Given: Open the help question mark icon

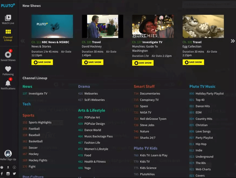Looking at the screenshot, I should click(2, 167).
